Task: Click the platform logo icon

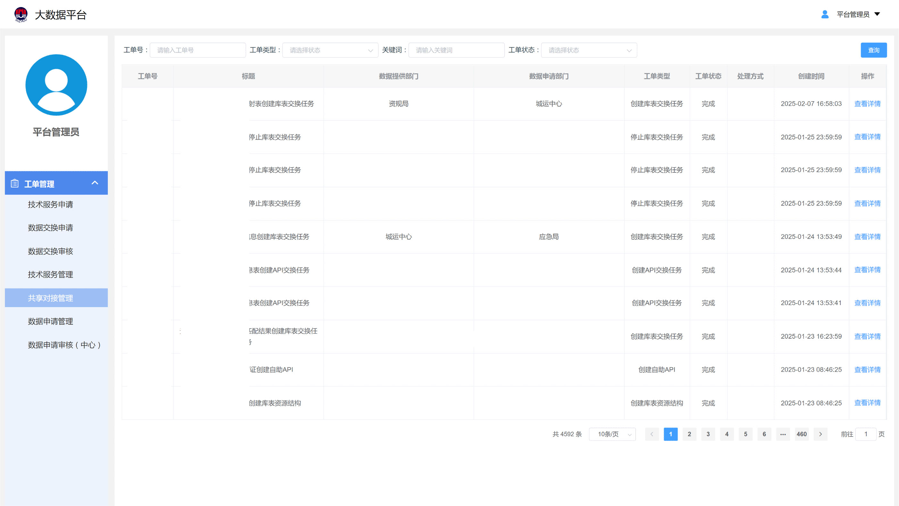Action: (x=21, y=15)
